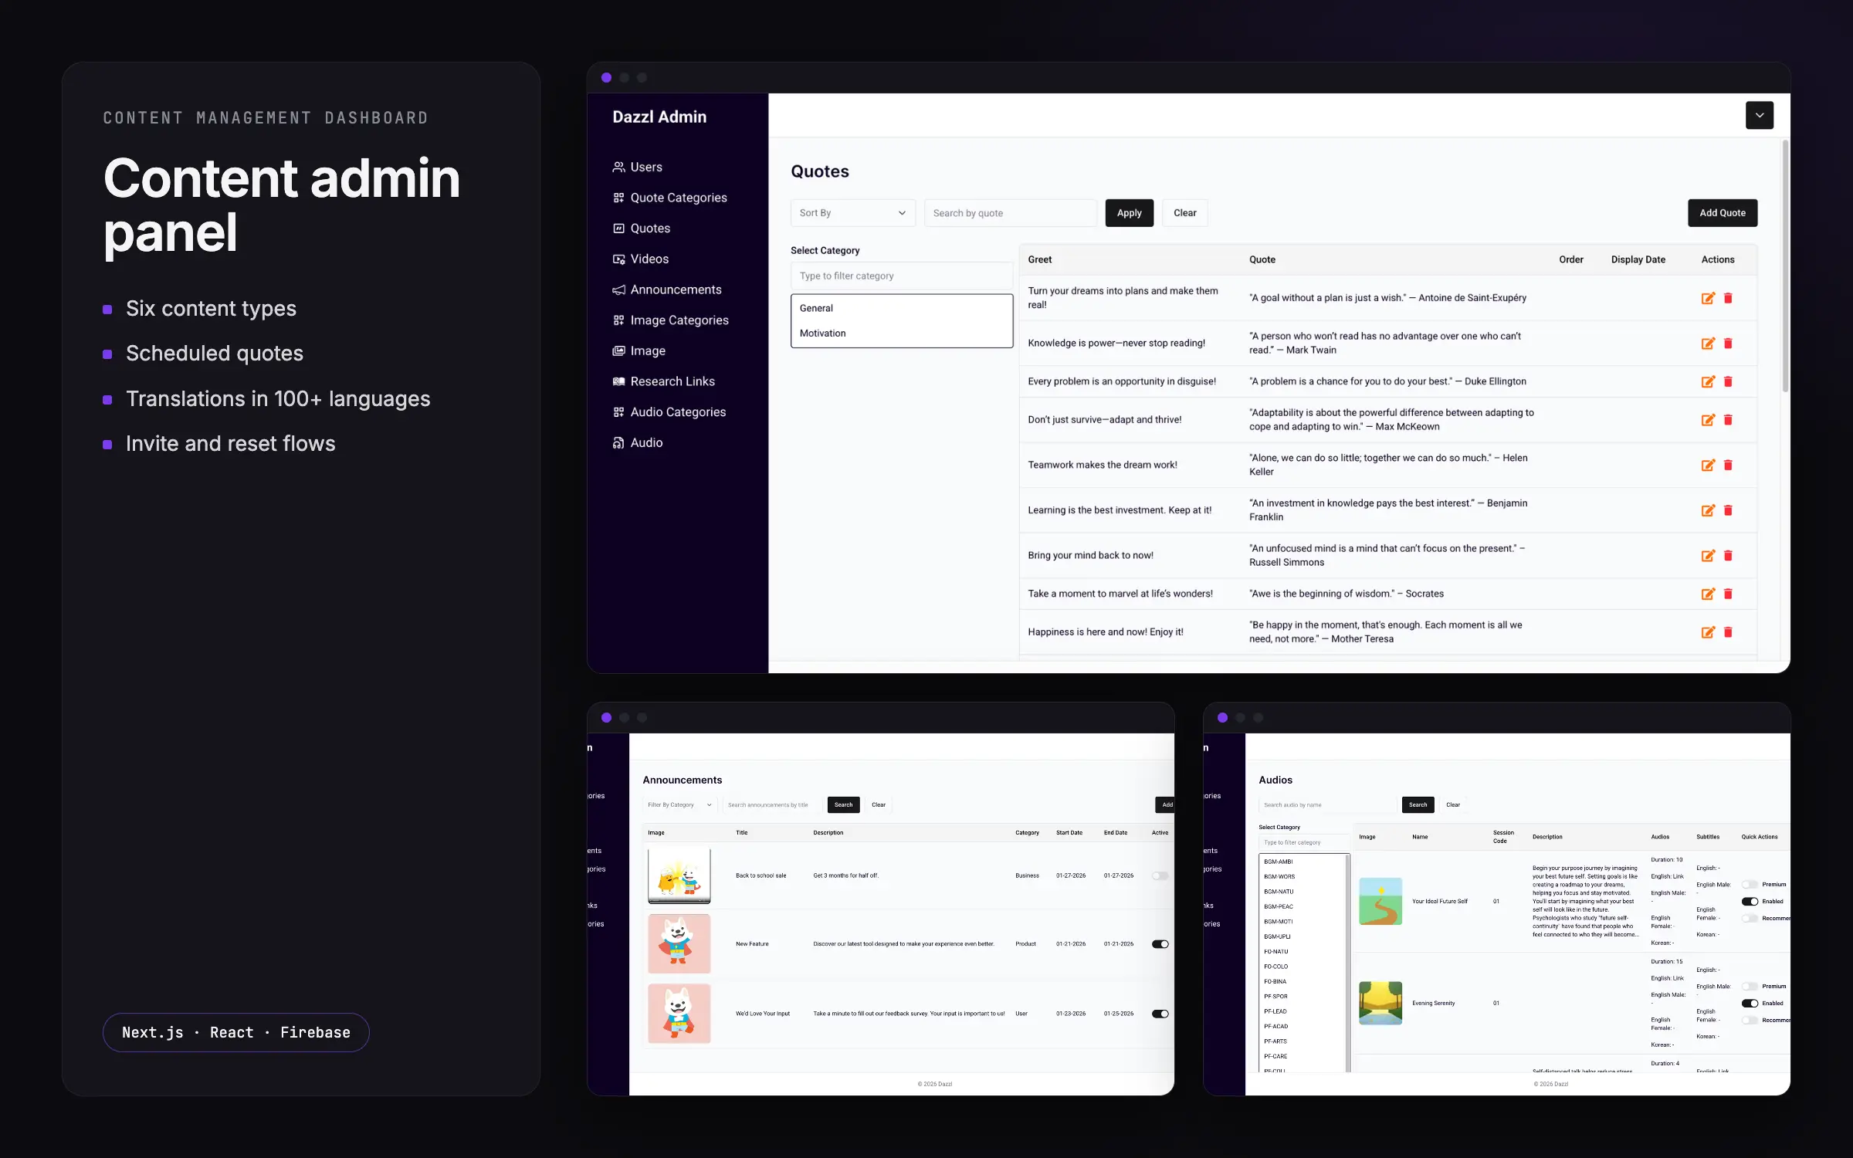Delete the Antoine de Saint-Exupéry quote
1853x1158 pixels.
[1728, 298]
